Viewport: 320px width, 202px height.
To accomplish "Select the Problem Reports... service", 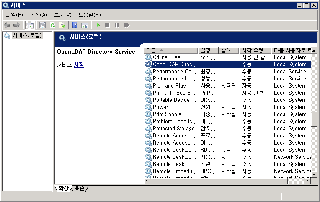I will tap(227, 121).
